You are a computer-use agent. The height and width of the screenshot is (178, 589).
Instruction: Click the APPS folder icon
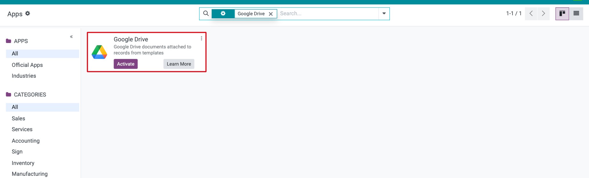9,41
